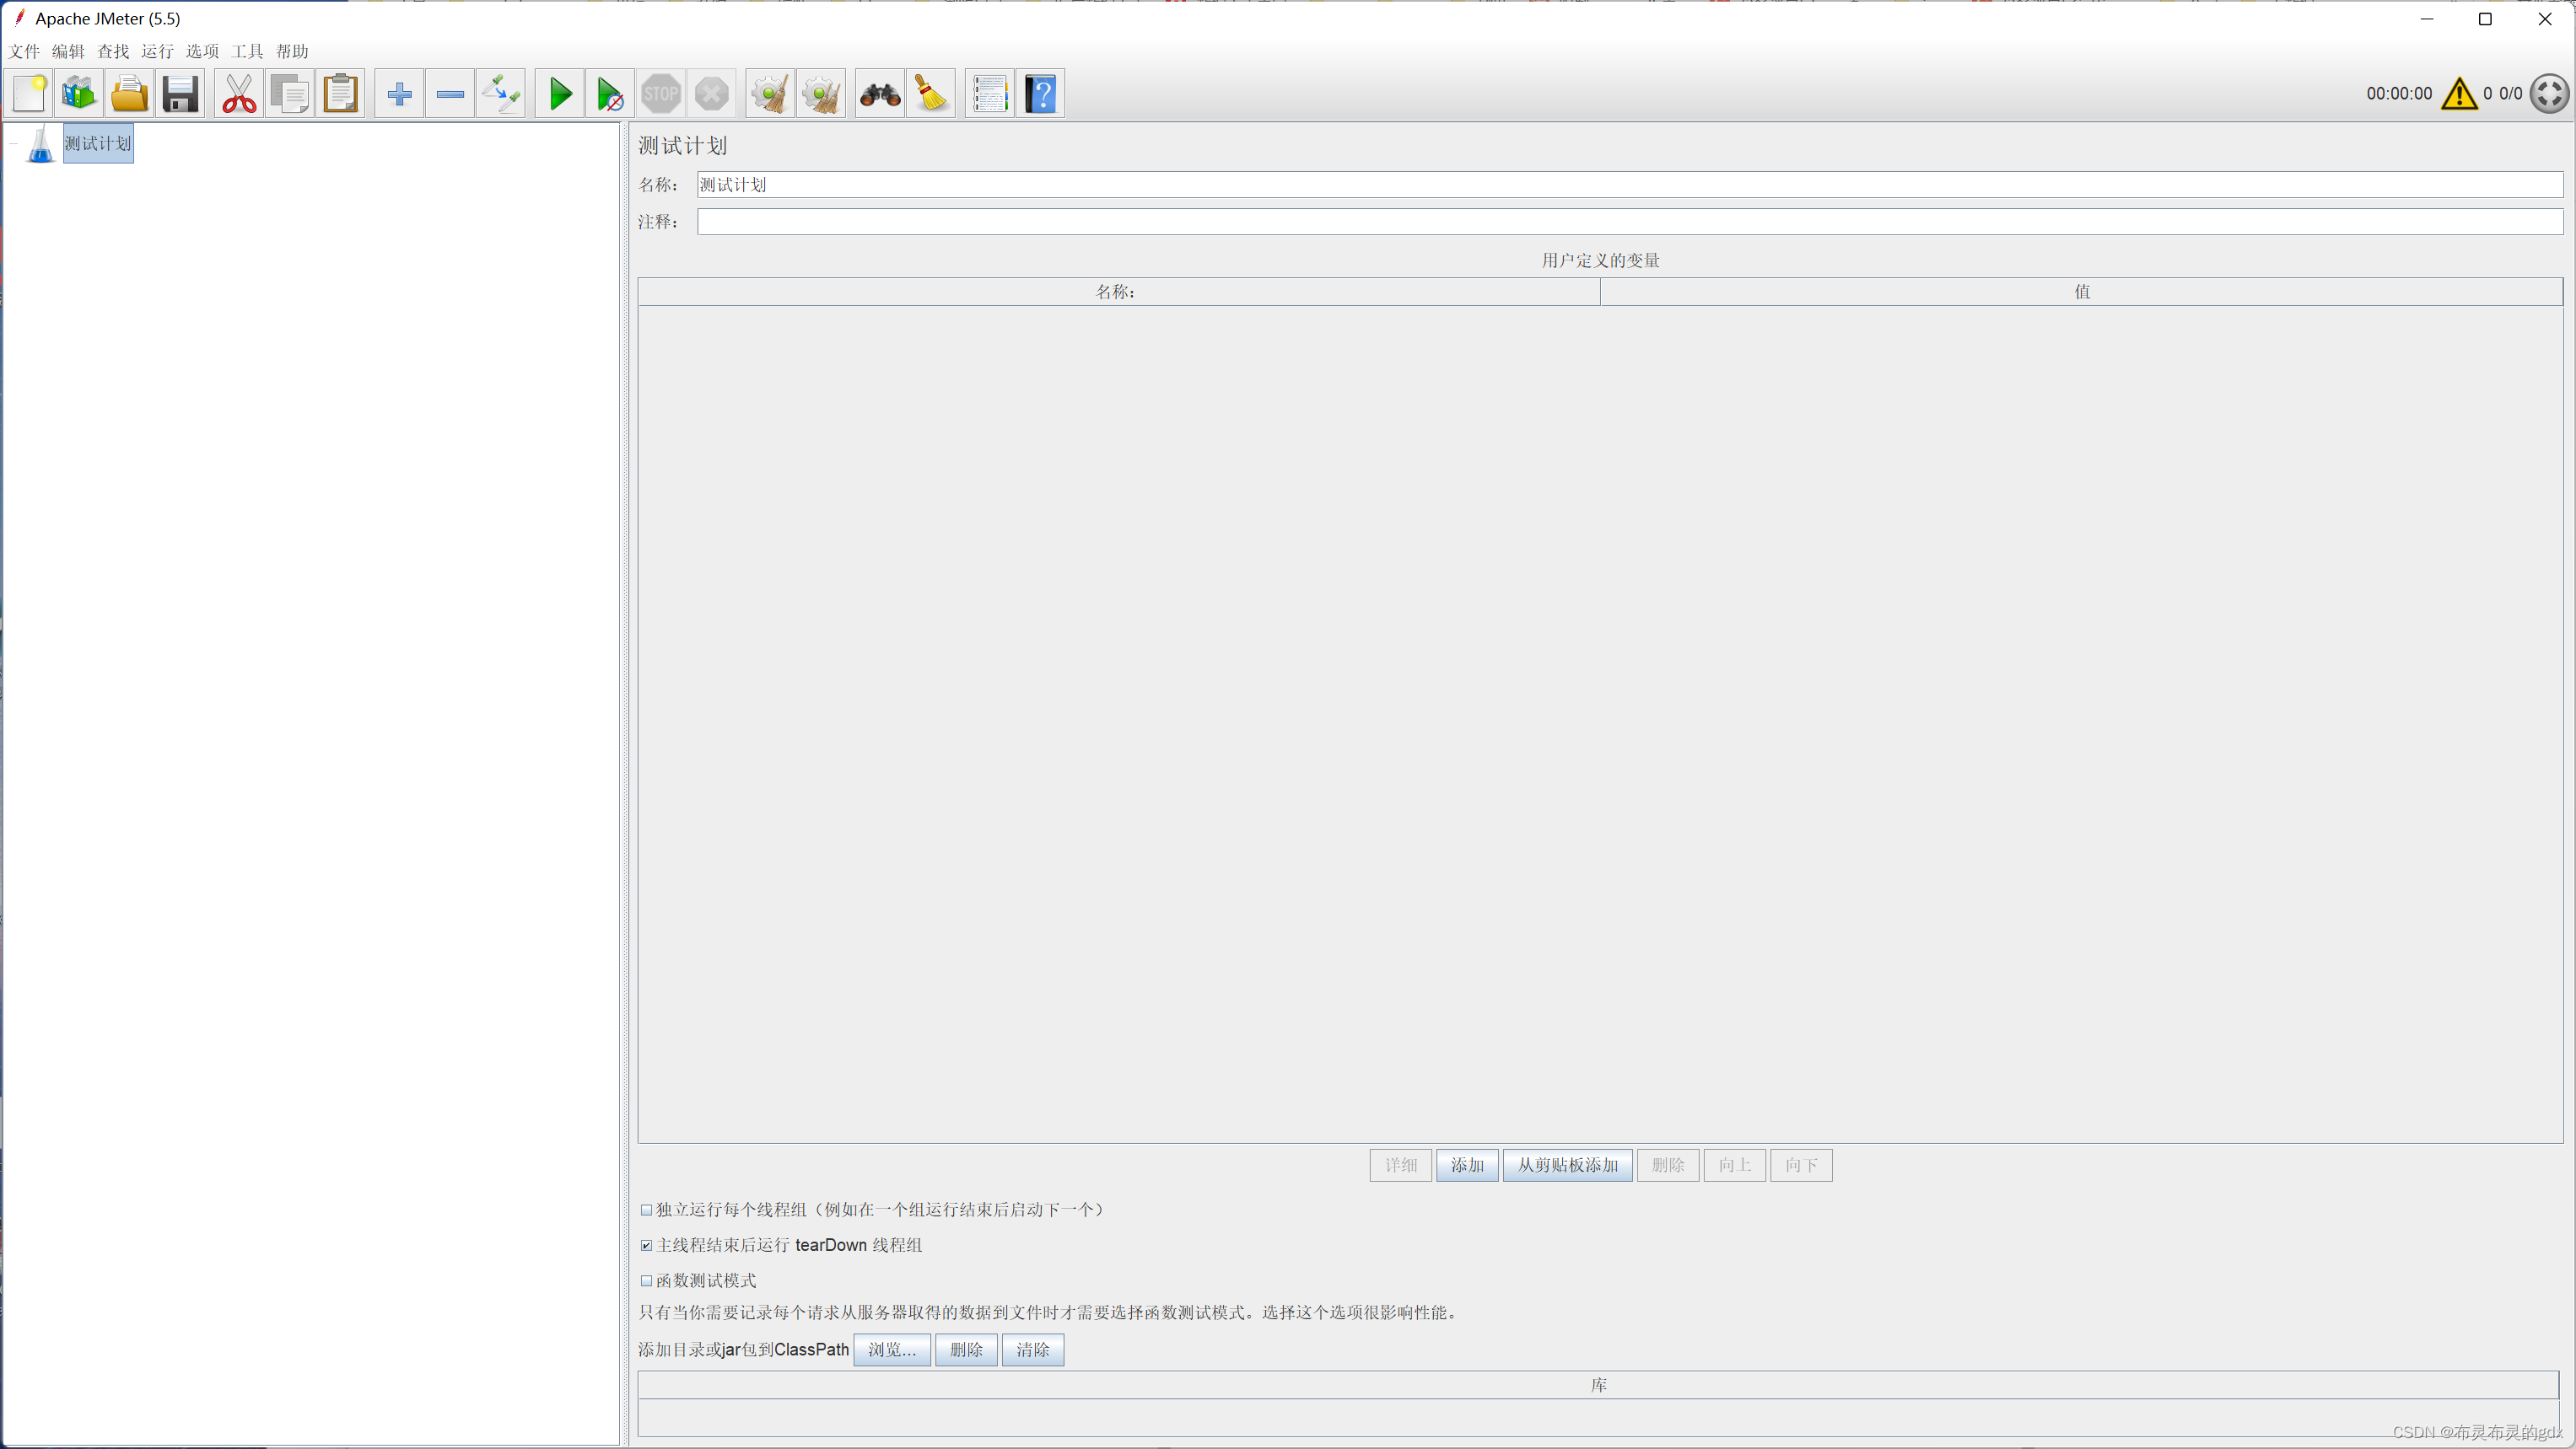Enable 独立运行每个线程组 checkbox
Image resolution: width=2576 pixels, height=1449 pixels.
click(646, 1209)
